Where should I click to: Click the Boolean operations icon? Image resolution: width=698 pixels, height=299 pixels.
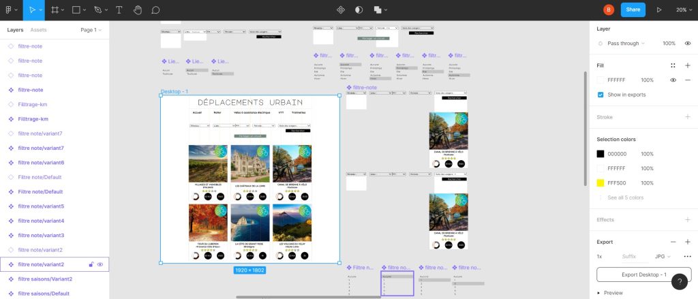point(378,10)
